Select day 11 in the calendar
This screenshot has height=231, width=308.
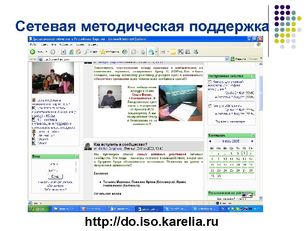[x=231, y=159]
